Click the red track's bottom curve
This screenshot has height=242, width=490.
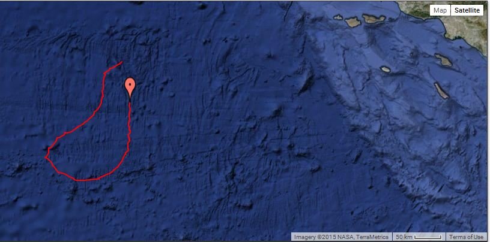coord(86,180)
